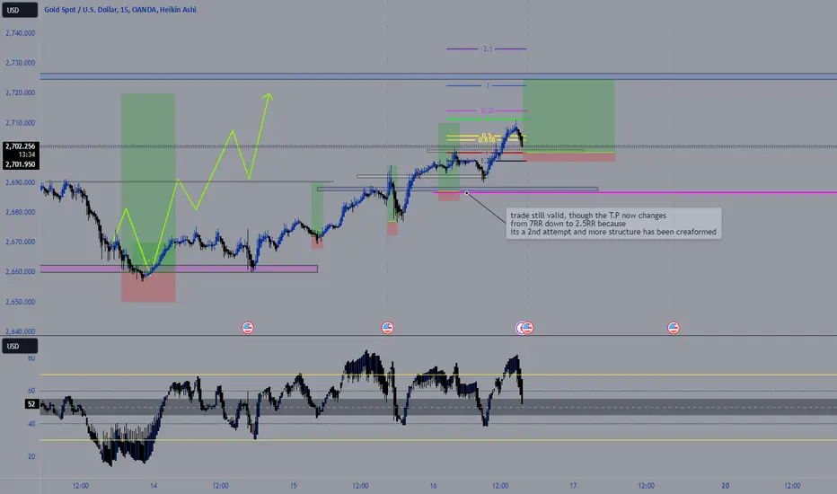Screen dimensions: 837x494
Task: Click the 13:34 countdown label on price scale
Action: (27, 154)
